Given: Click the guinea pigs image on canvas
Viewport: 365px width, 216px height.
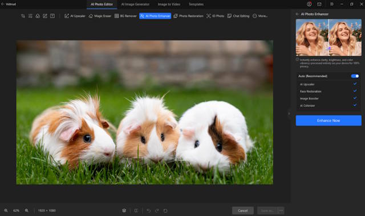Looking at the screenshot, I should coord(144,113).
